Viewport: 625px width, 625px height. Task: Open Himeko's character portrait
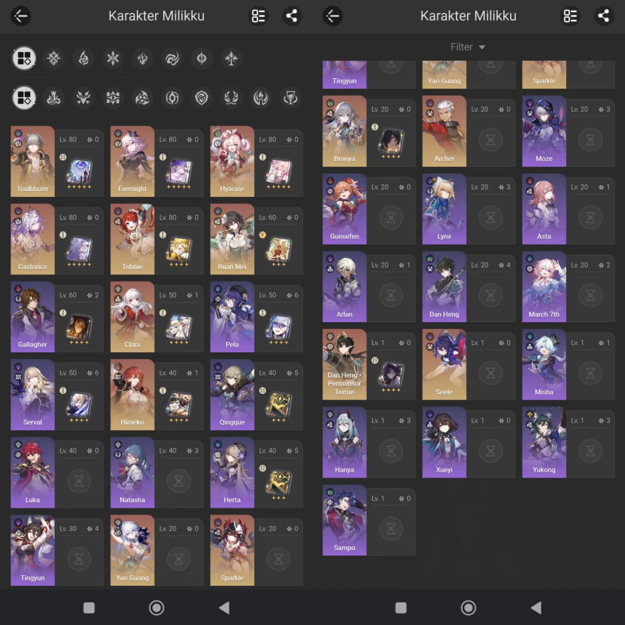pos(132,395)
